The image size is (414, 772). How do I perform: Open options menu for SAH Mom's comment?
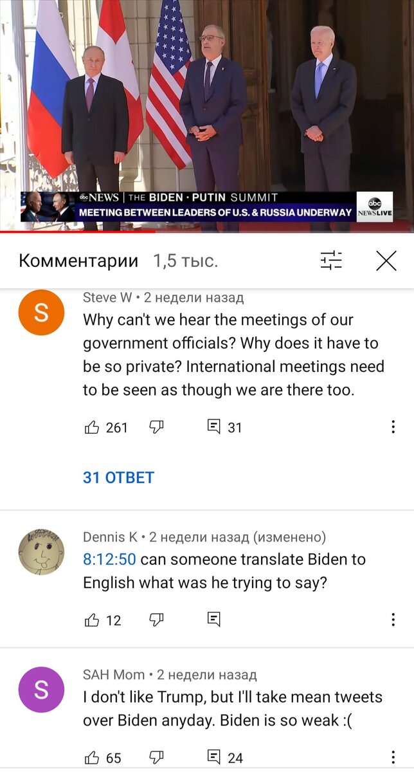[x=393, y=757]
